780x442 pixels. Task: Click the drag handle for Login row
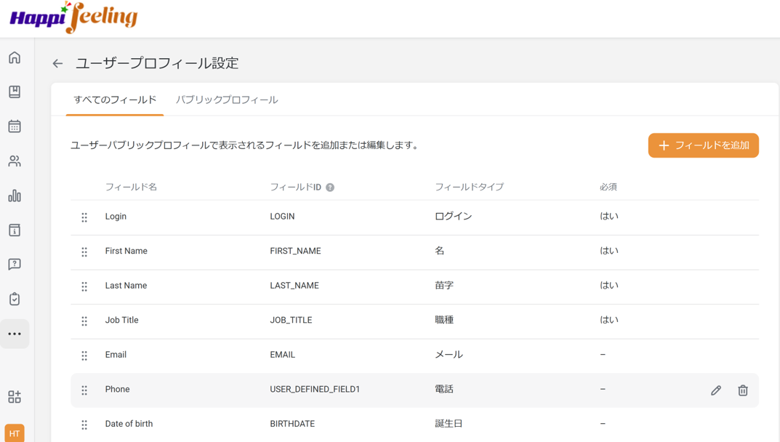pos(84,217)
